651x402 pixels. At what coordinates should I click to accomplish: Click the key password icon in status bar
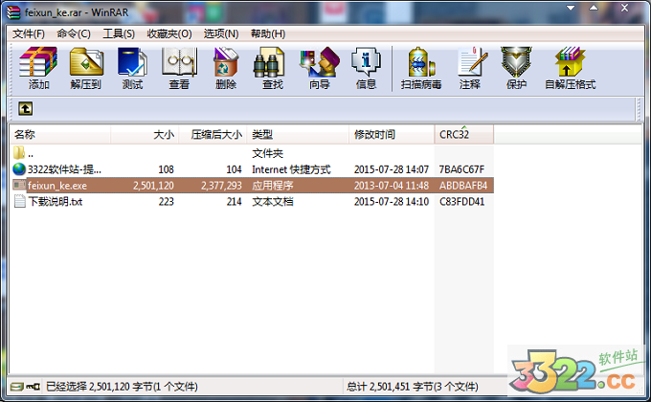pos(33,387)
